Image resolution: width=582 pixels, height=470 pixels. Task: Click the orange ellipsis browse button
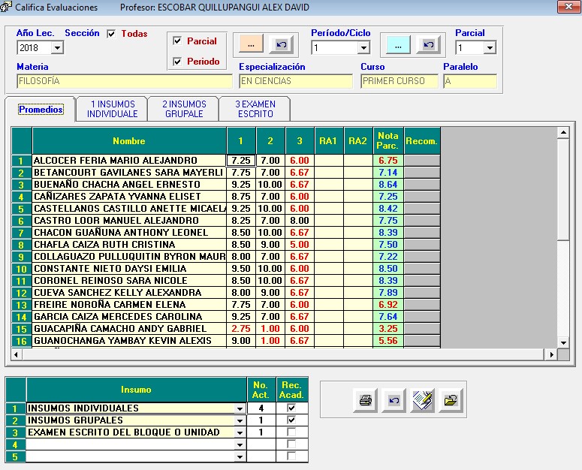coord(251,45)
